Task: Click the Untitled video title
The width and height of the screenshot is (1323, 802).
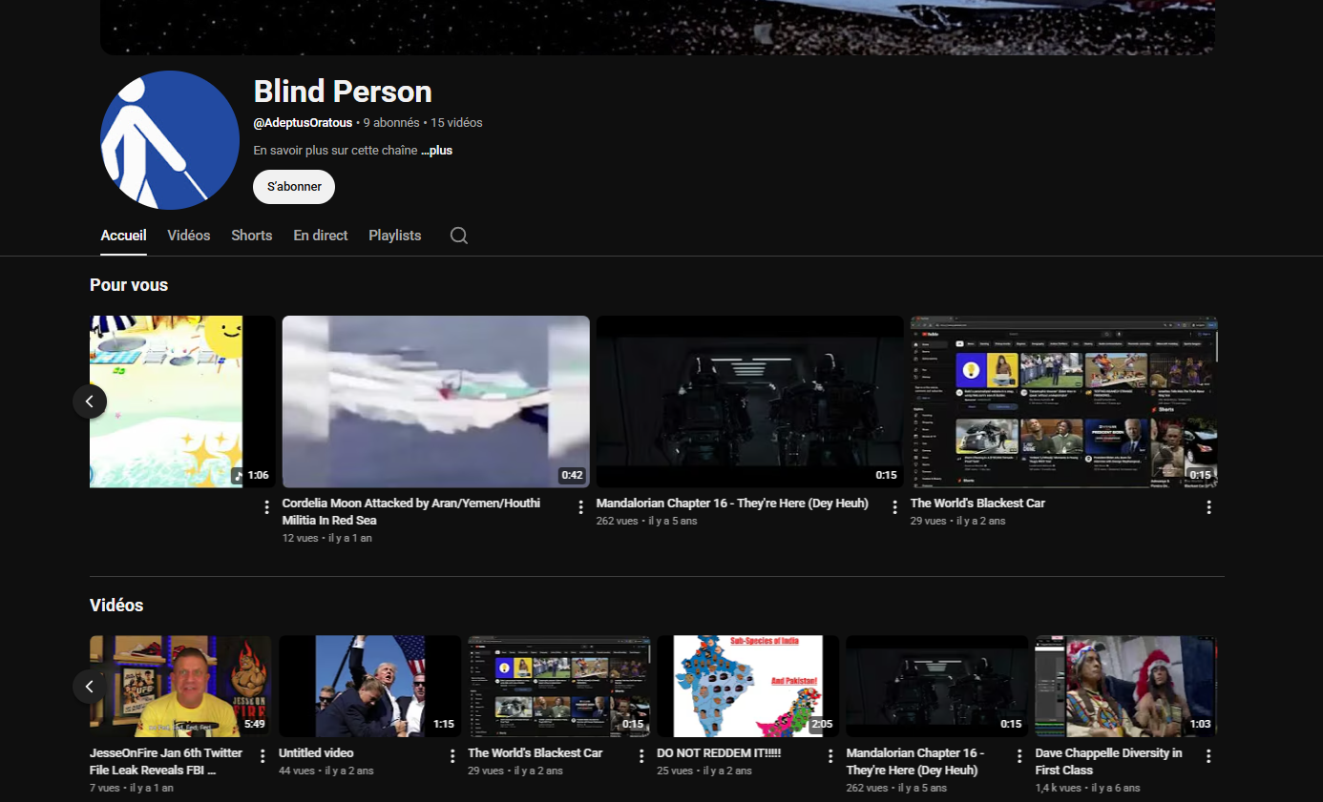Action: (x=316, y=753)
